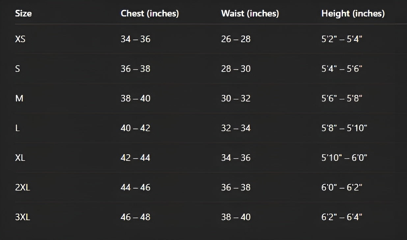
Task: Click the 34 – 36 chest measurement
Action: tap(135, 39)
